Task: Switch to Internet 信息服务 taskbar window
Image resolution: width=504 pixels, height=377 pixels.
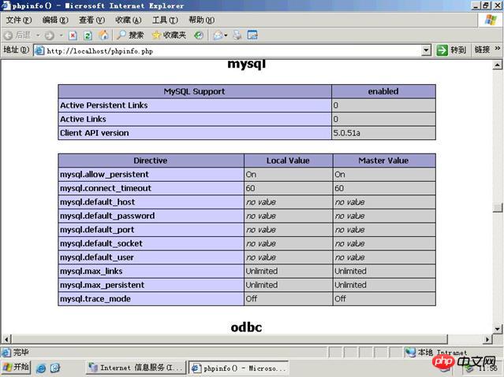Action: 136,368
